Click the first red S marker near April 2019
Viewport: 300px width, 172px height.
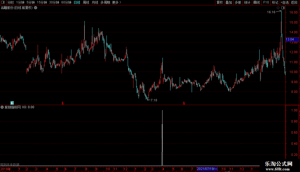[63, 103]
